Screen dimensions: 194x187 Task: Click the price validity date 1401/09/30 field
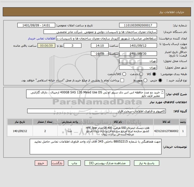(138, 53)
